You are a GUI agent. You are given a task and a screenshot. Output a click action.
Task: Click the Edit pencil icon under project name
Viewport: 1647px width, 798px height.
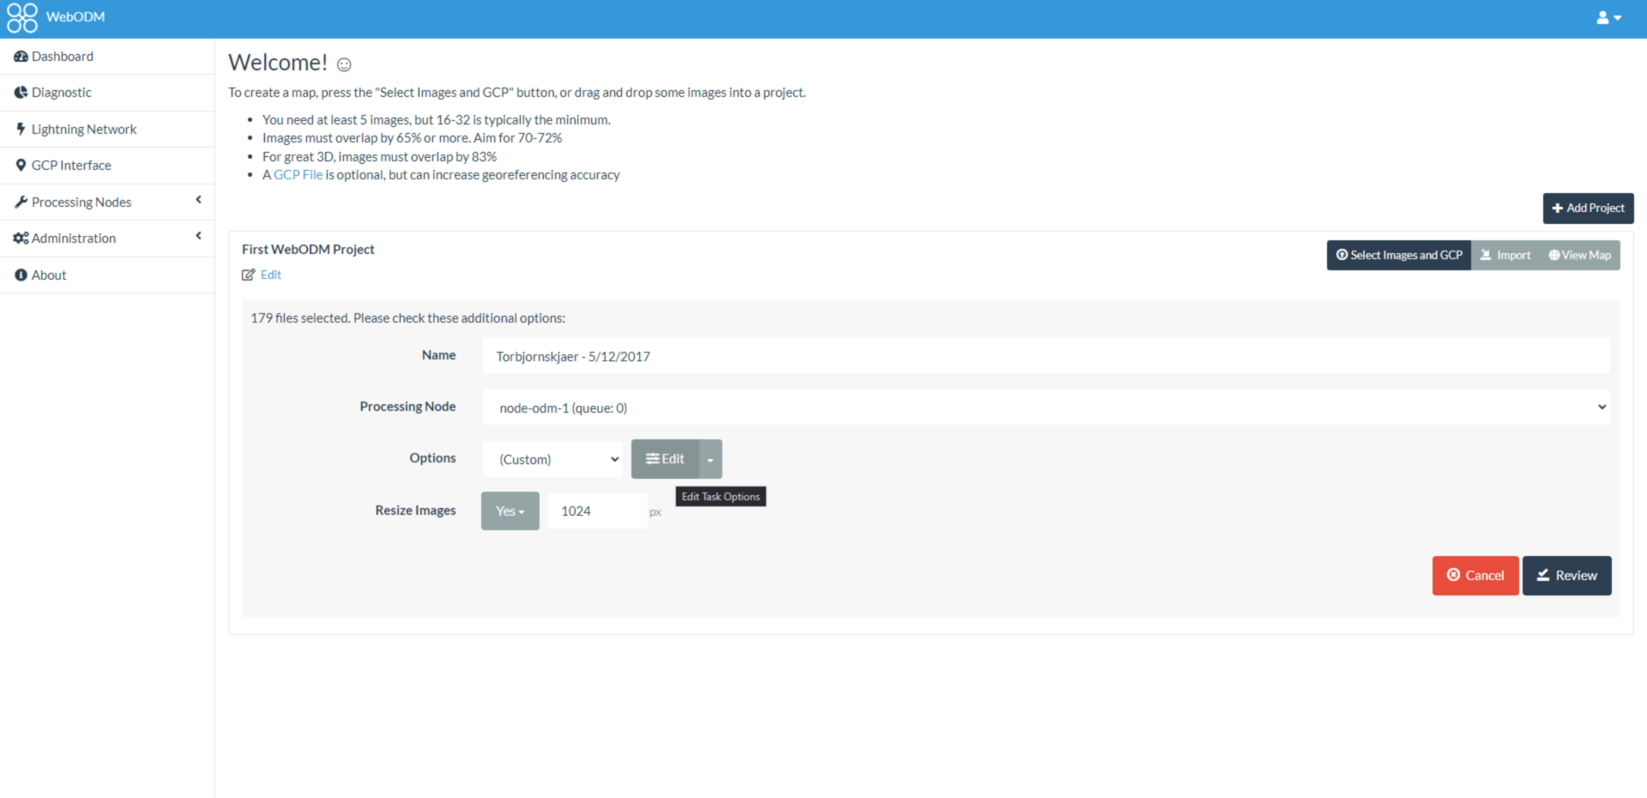point(249,275)
